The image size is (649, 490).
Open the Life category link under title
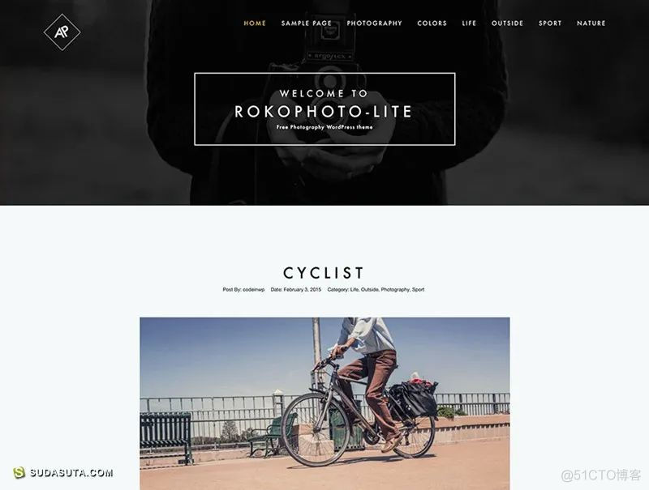[x=355, y=290]
